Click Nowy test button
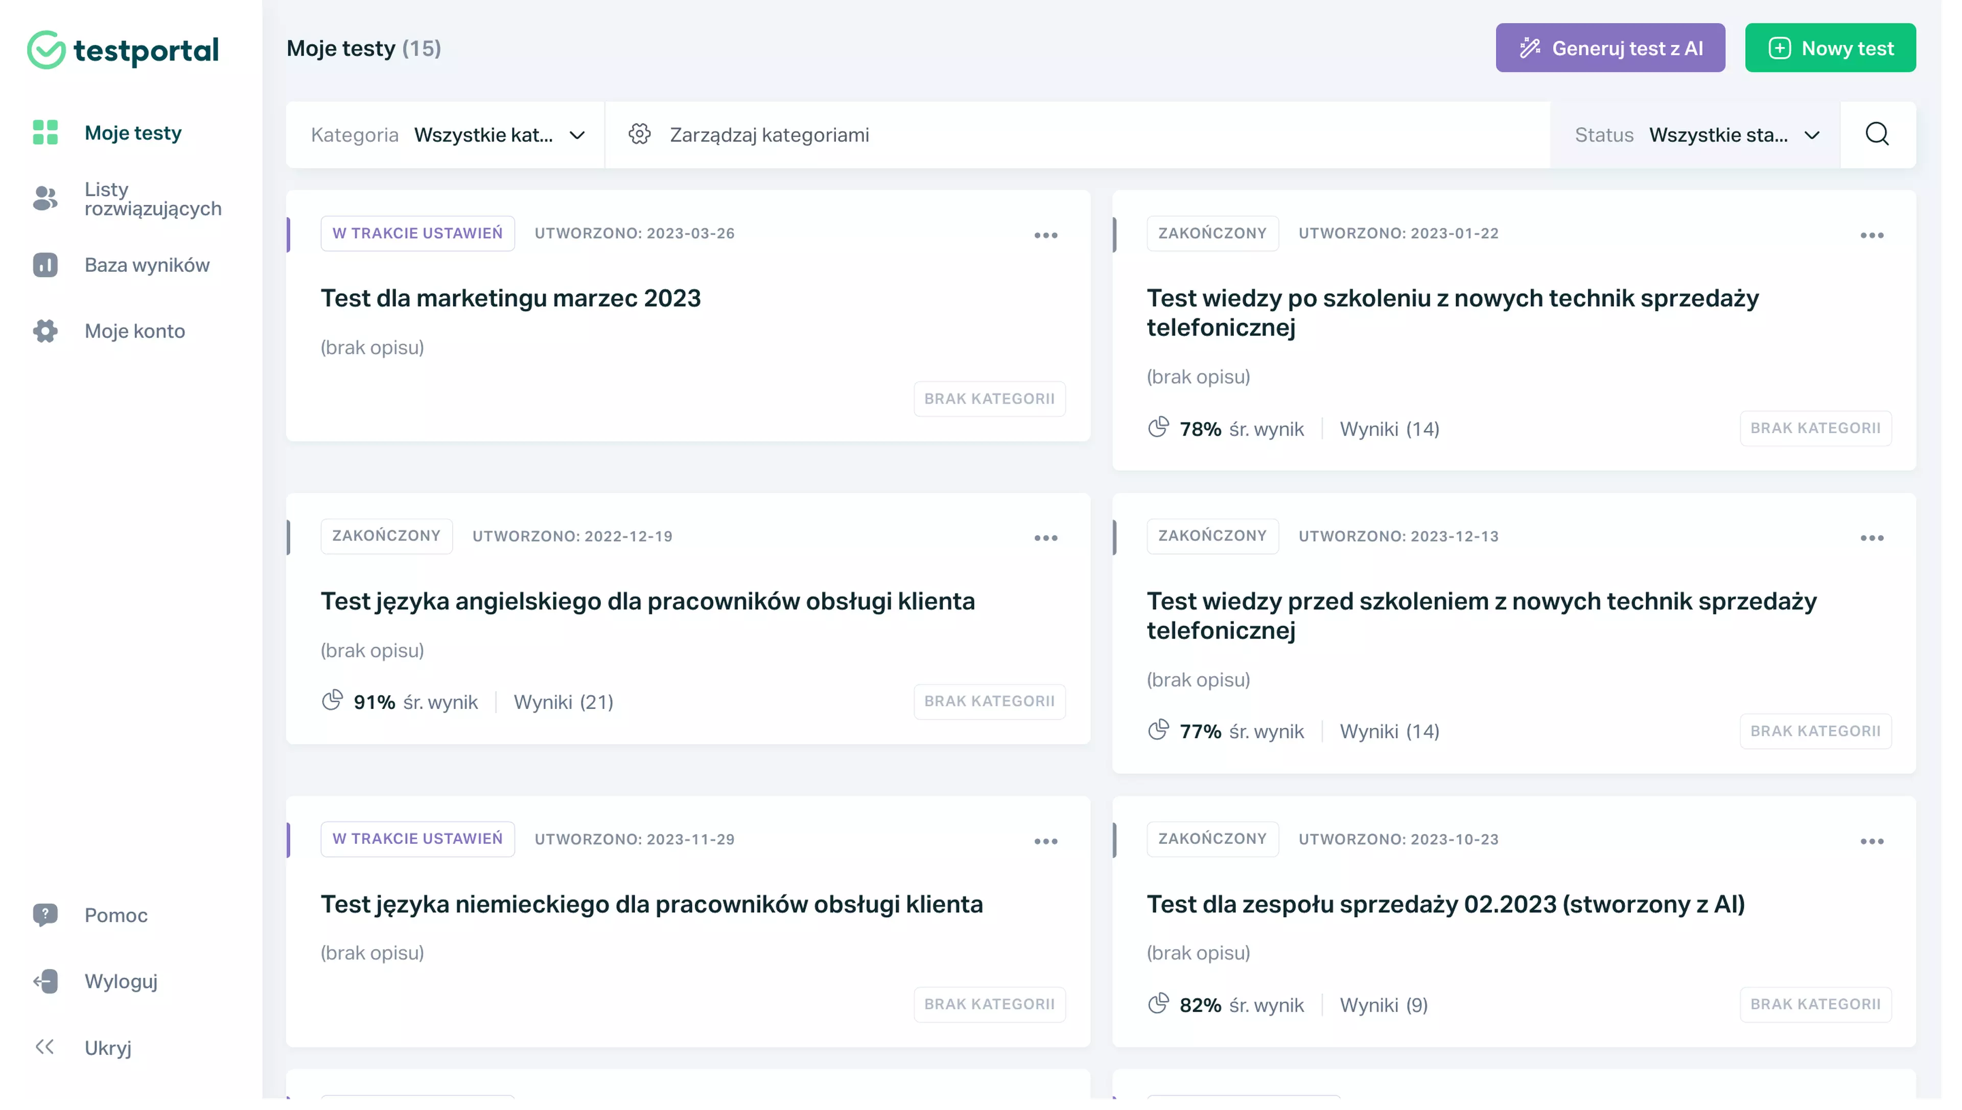 (1832, 48)
